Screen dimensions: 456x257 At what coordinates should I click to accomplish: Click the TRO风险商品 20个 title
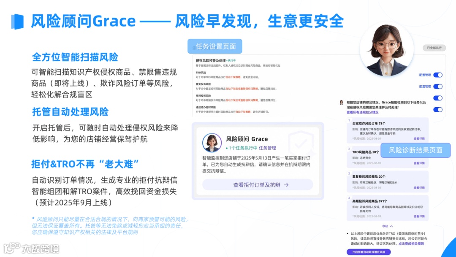[366, 152]
